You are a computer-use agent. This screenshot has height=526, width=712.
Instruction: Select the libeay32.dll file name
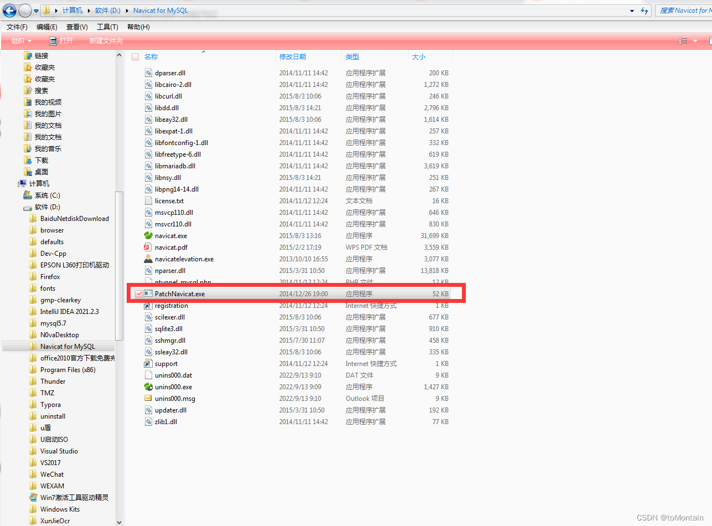171,120
